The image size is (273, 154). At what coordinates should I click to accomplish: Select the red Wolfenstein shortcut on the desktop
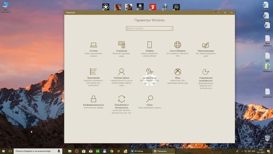153,7
